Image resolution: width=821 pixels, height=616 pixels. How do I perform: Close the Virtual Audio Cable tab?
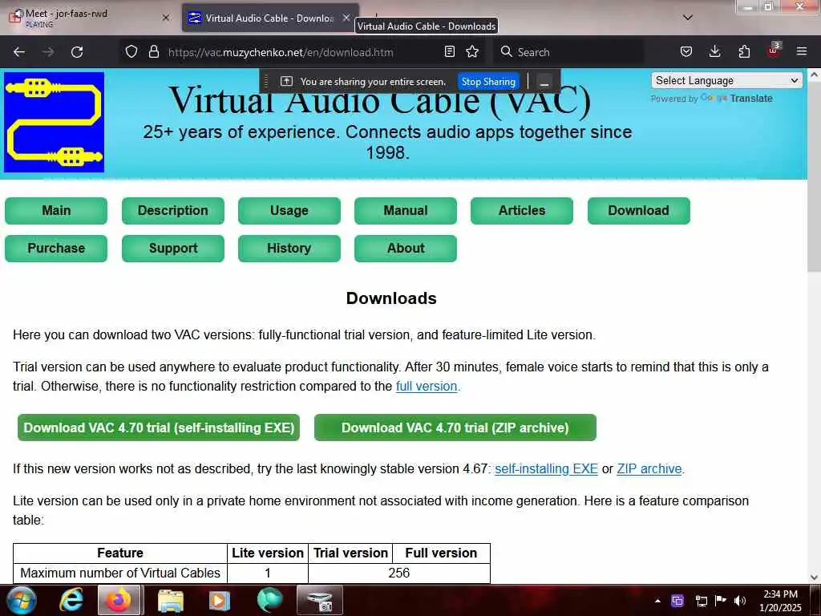(346, 18)
